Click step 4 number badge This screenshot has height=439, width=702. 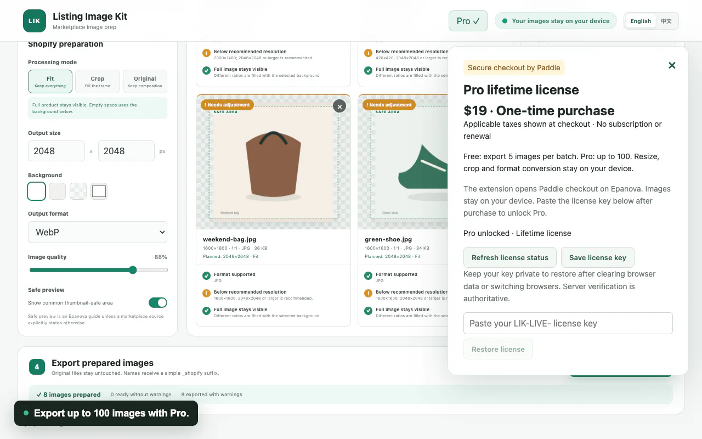pyautogui.click(x=37, y=367)
